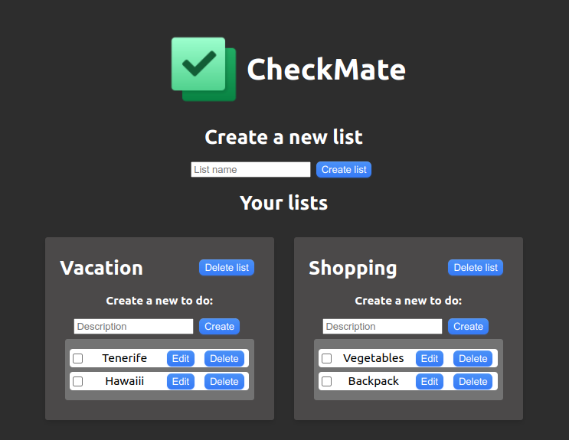Click 'Create a new to do:' label in Vacation
The height and width of the screenshot is (440, 569).
(159, 300)
